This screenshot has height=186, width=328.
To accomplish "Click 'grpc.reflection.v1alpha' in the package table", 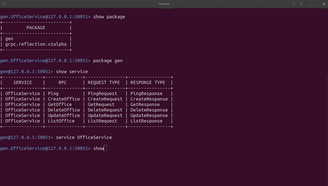I will (36, 44).
